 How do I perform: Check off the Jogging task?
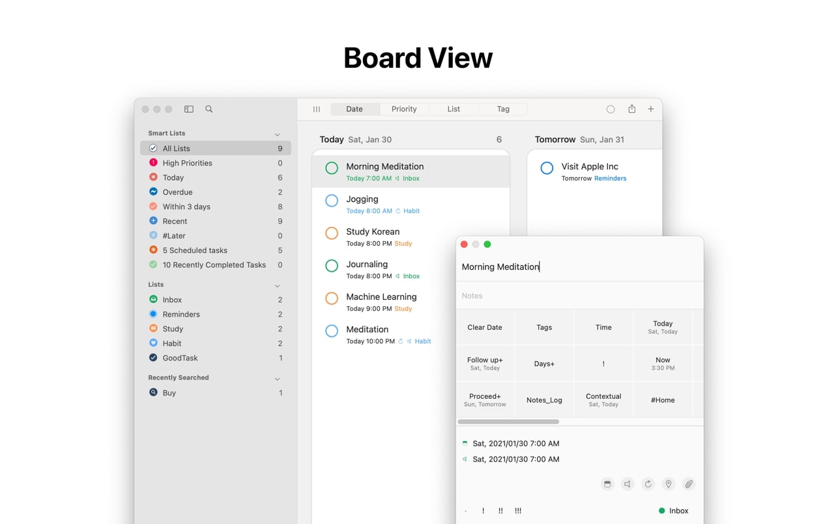332,201
